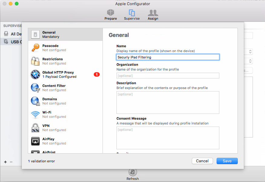Screen dimensions: 265x182
Task: Select the General payload icon
Action: click(x=35, y=35)
